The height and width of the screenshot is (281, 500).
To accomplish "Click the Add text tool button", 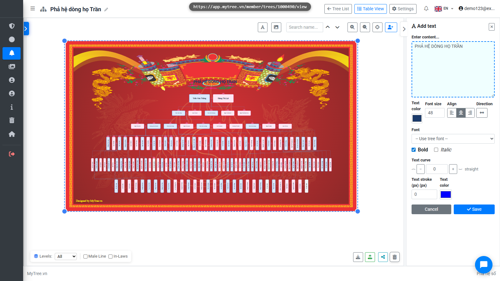I will 262,27.
